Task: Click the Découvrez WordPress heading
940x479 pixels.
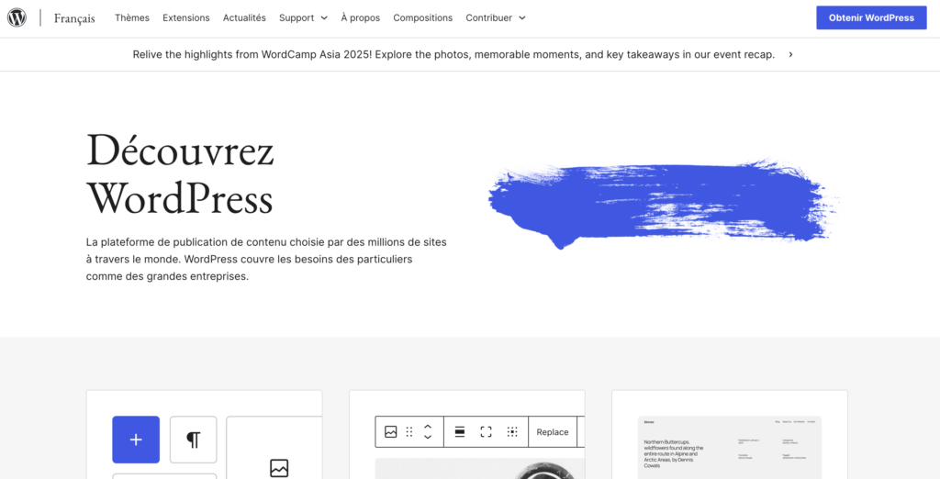Action: tap(181, 174)
